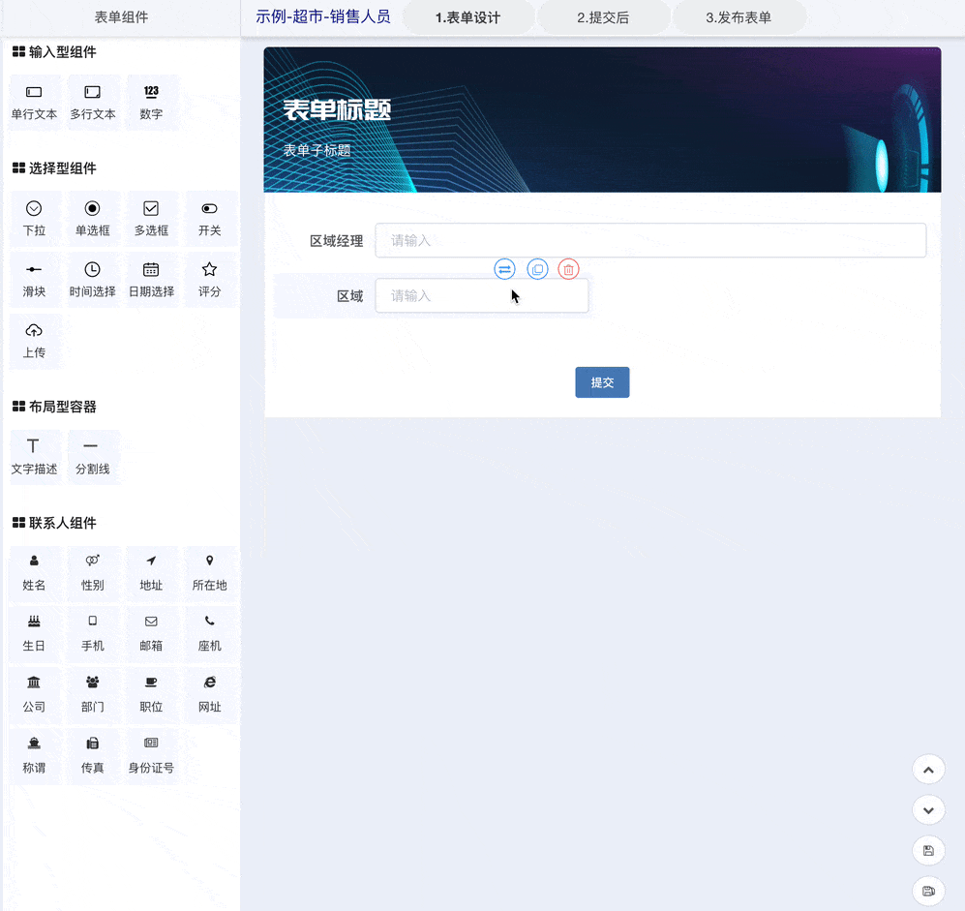Select the 手机 phone component
965x911 pixels.
pyautogui.click(x=92, y=632)
